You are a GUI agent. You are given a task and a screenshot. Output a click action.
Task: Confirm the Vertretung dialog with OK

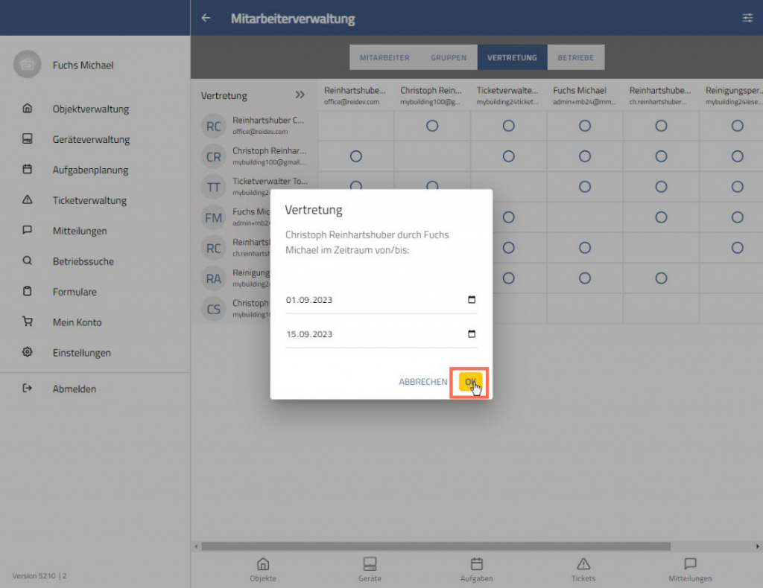click(470, 382)
